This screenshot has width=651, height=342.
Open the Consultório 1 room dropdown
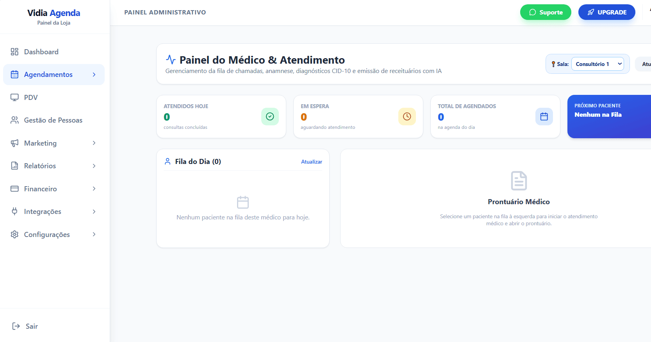[597, 64]
